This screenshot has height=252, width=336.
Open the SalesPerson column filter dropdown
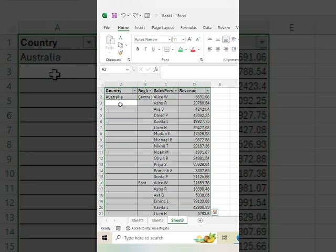coord(176,91)
